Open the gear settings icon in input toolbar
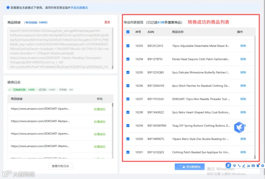 coord(263,166)
